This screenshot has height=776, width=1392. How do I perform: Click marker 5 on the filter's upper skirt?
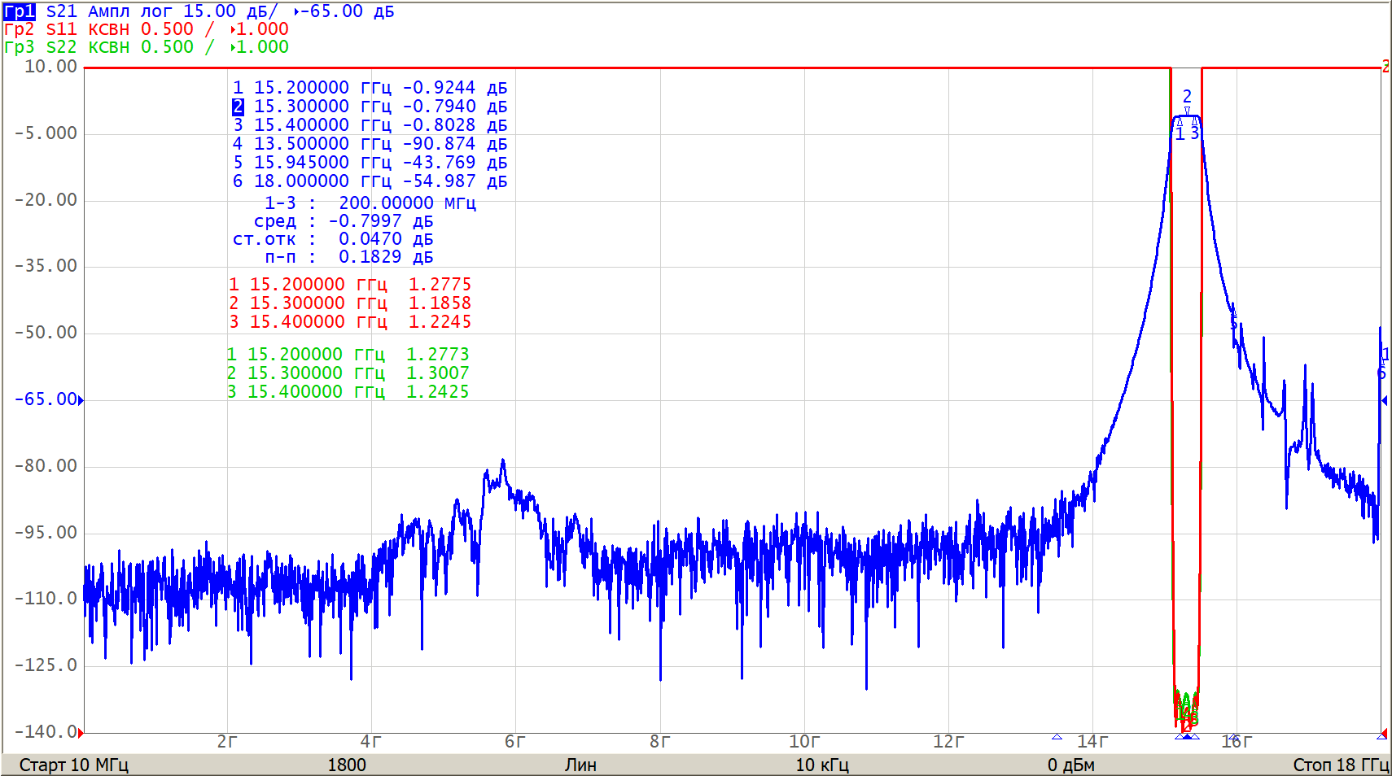coord(1233,314)
